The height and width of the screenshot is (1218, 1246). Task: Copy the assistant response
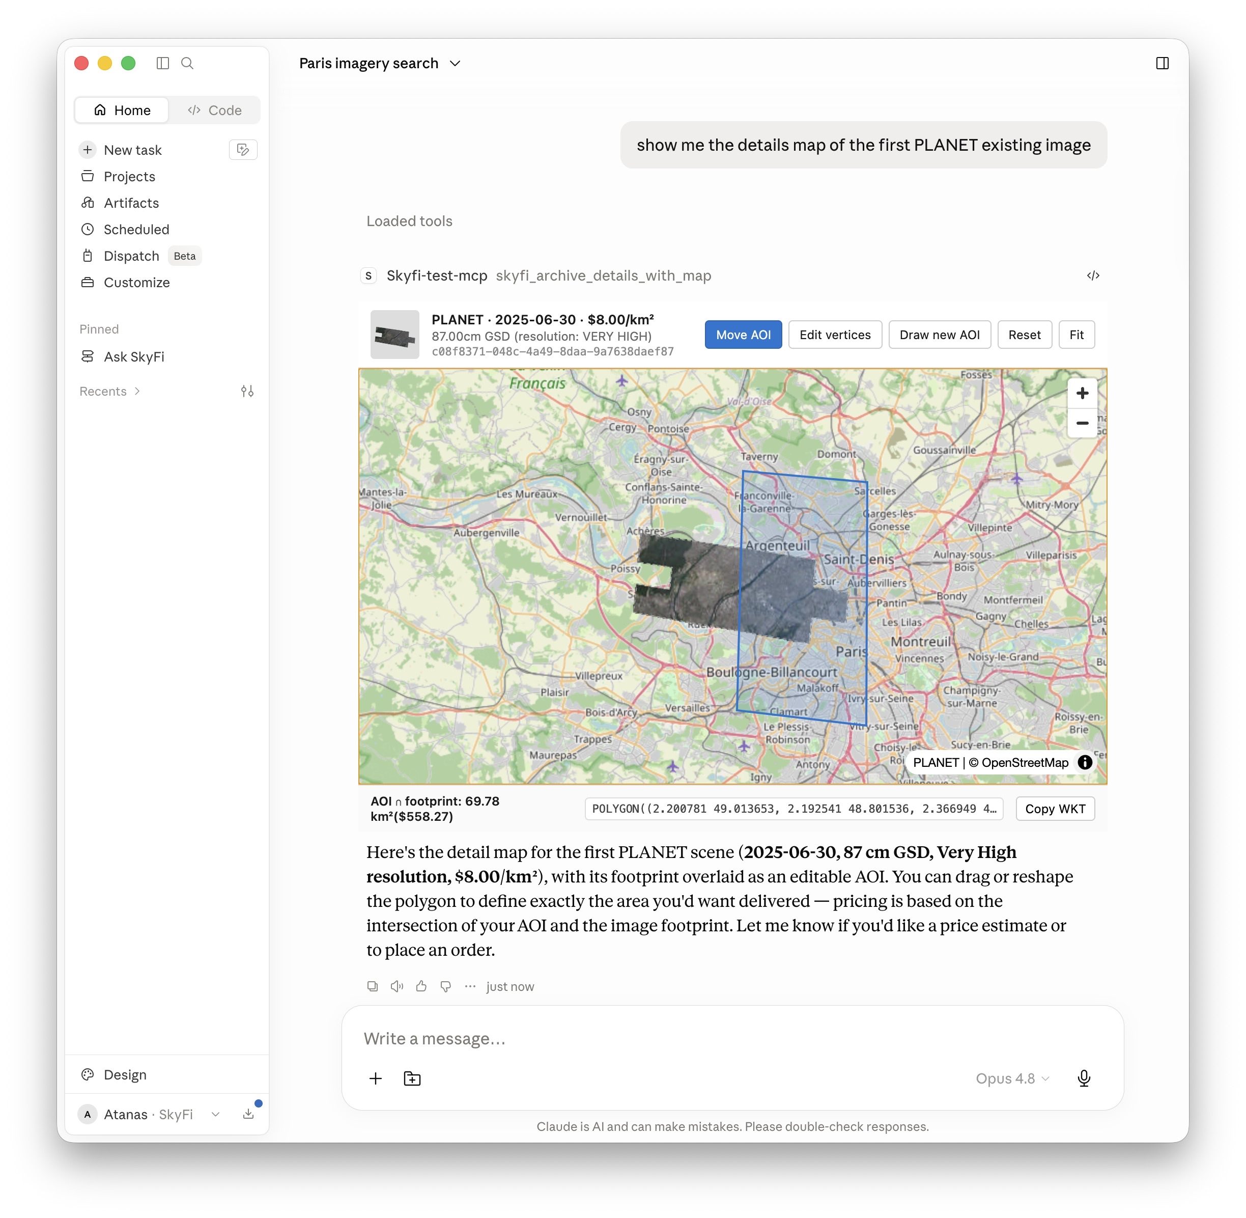[373, 986]
